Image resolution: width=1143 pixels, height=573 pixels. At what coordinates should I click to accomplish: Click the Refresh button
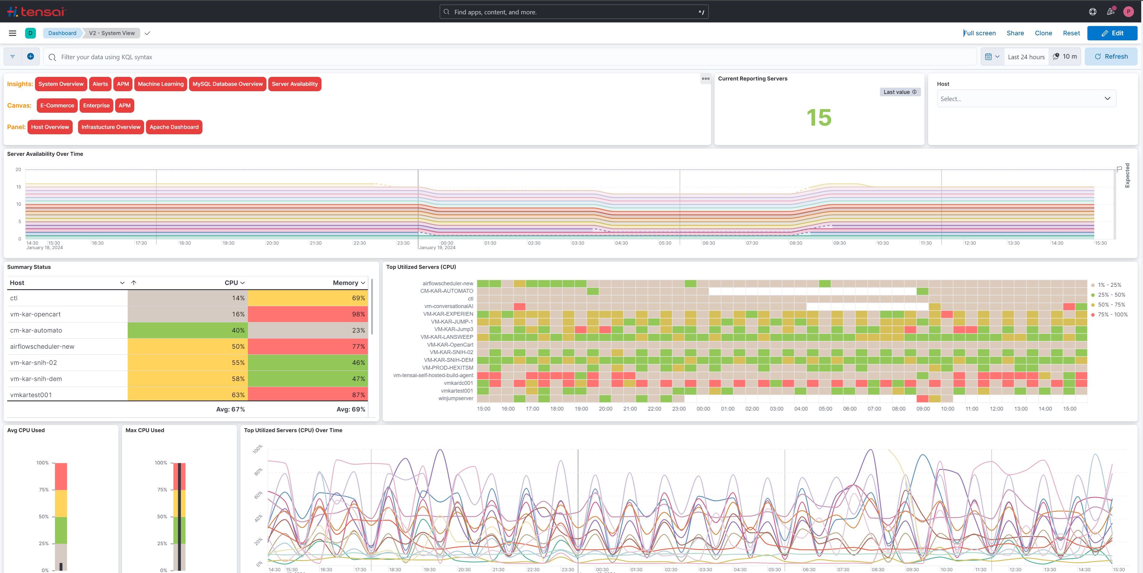coord(1111,56)
